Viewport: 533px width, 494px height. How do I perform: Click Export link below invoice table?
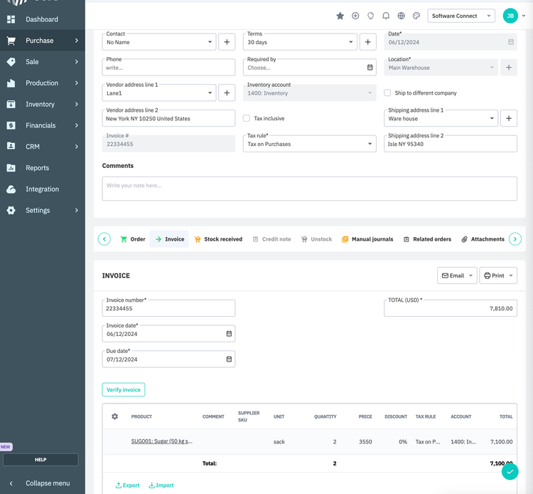(x=128, y=485)
